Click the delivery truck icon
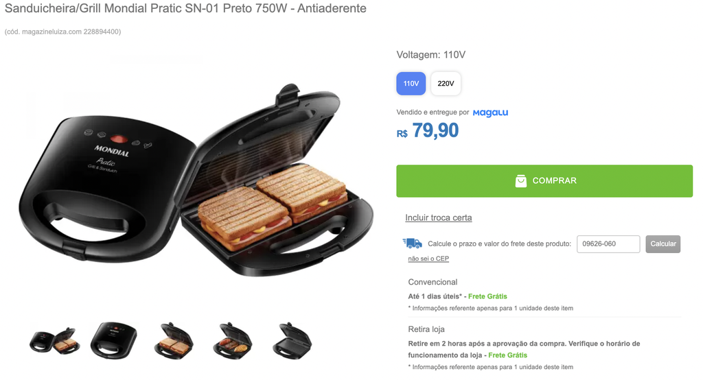 click(x=412, y=243)
